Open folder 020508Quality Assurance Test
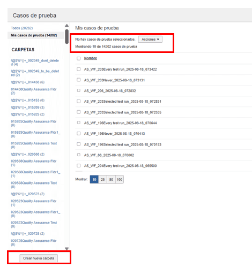 34,185
